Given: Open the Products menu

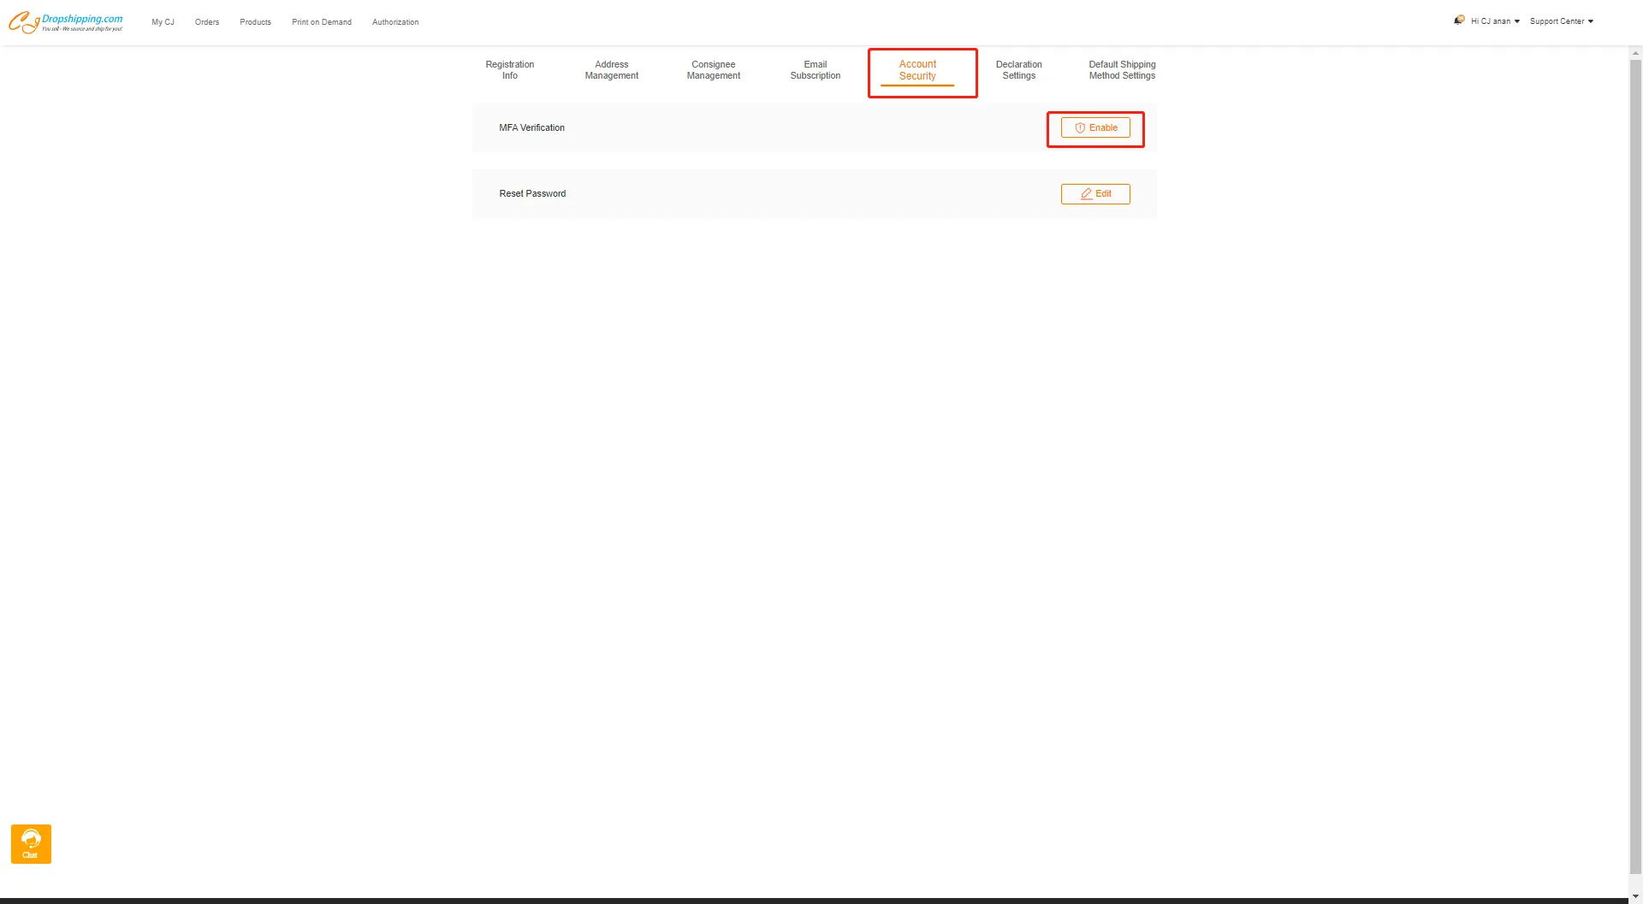Looking at the screenshot, I should click(255, 22).
